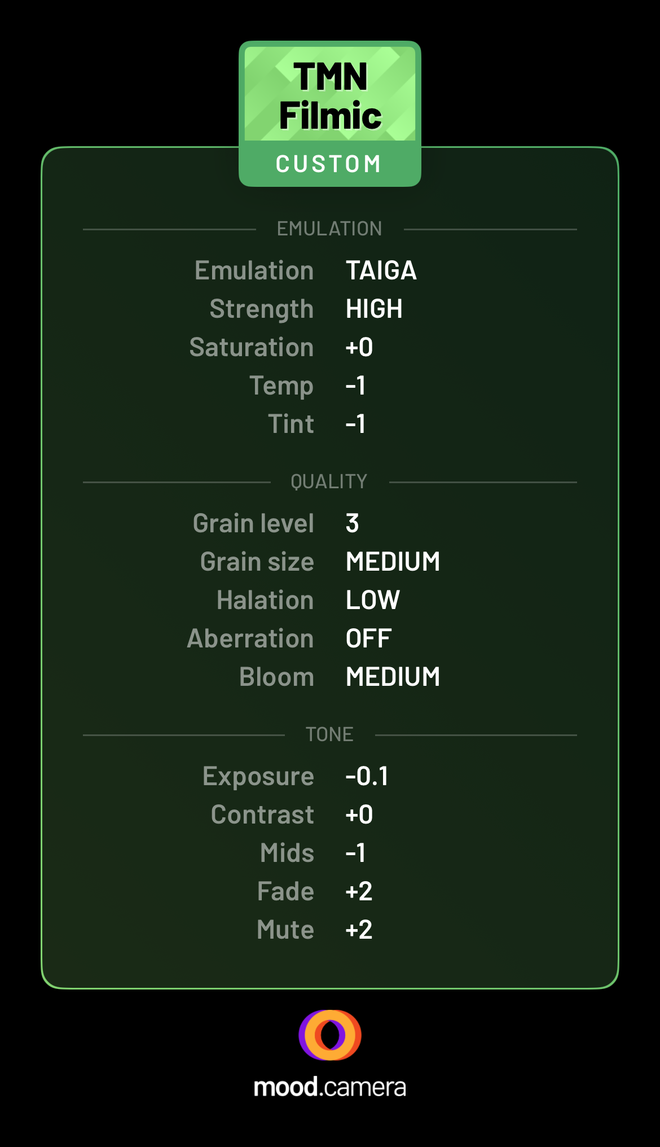Select the Grain level 3 value

click(353, 523)
